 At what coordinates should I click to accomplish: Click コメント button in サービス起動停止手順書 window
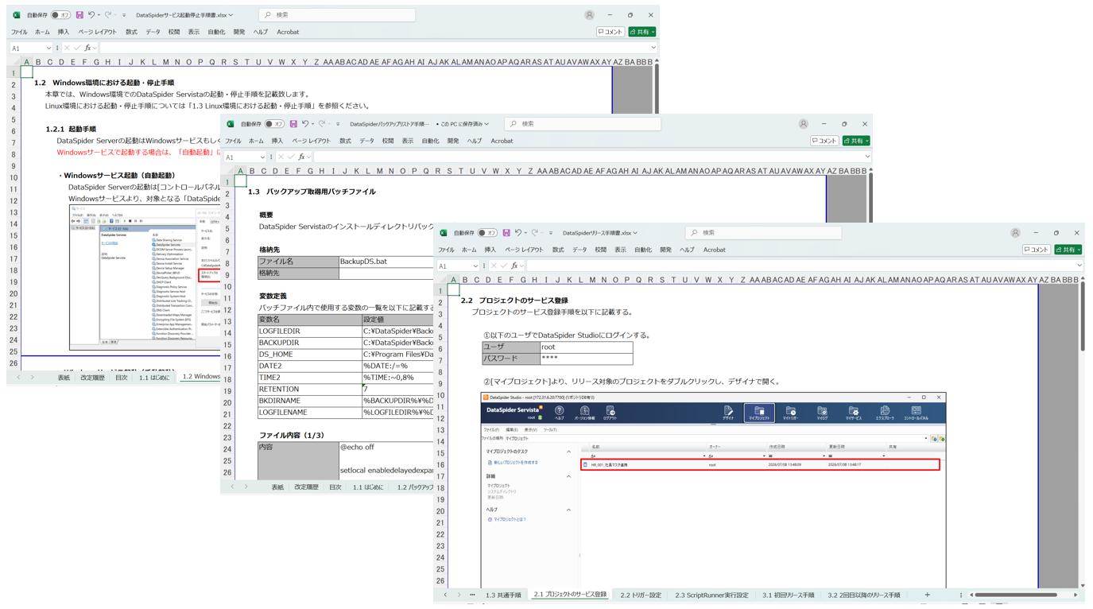(x=610, y=32)
